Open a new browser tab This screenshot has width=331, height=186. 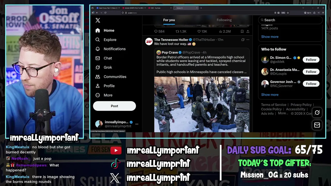pyautogui.click(x=201, y=8)
